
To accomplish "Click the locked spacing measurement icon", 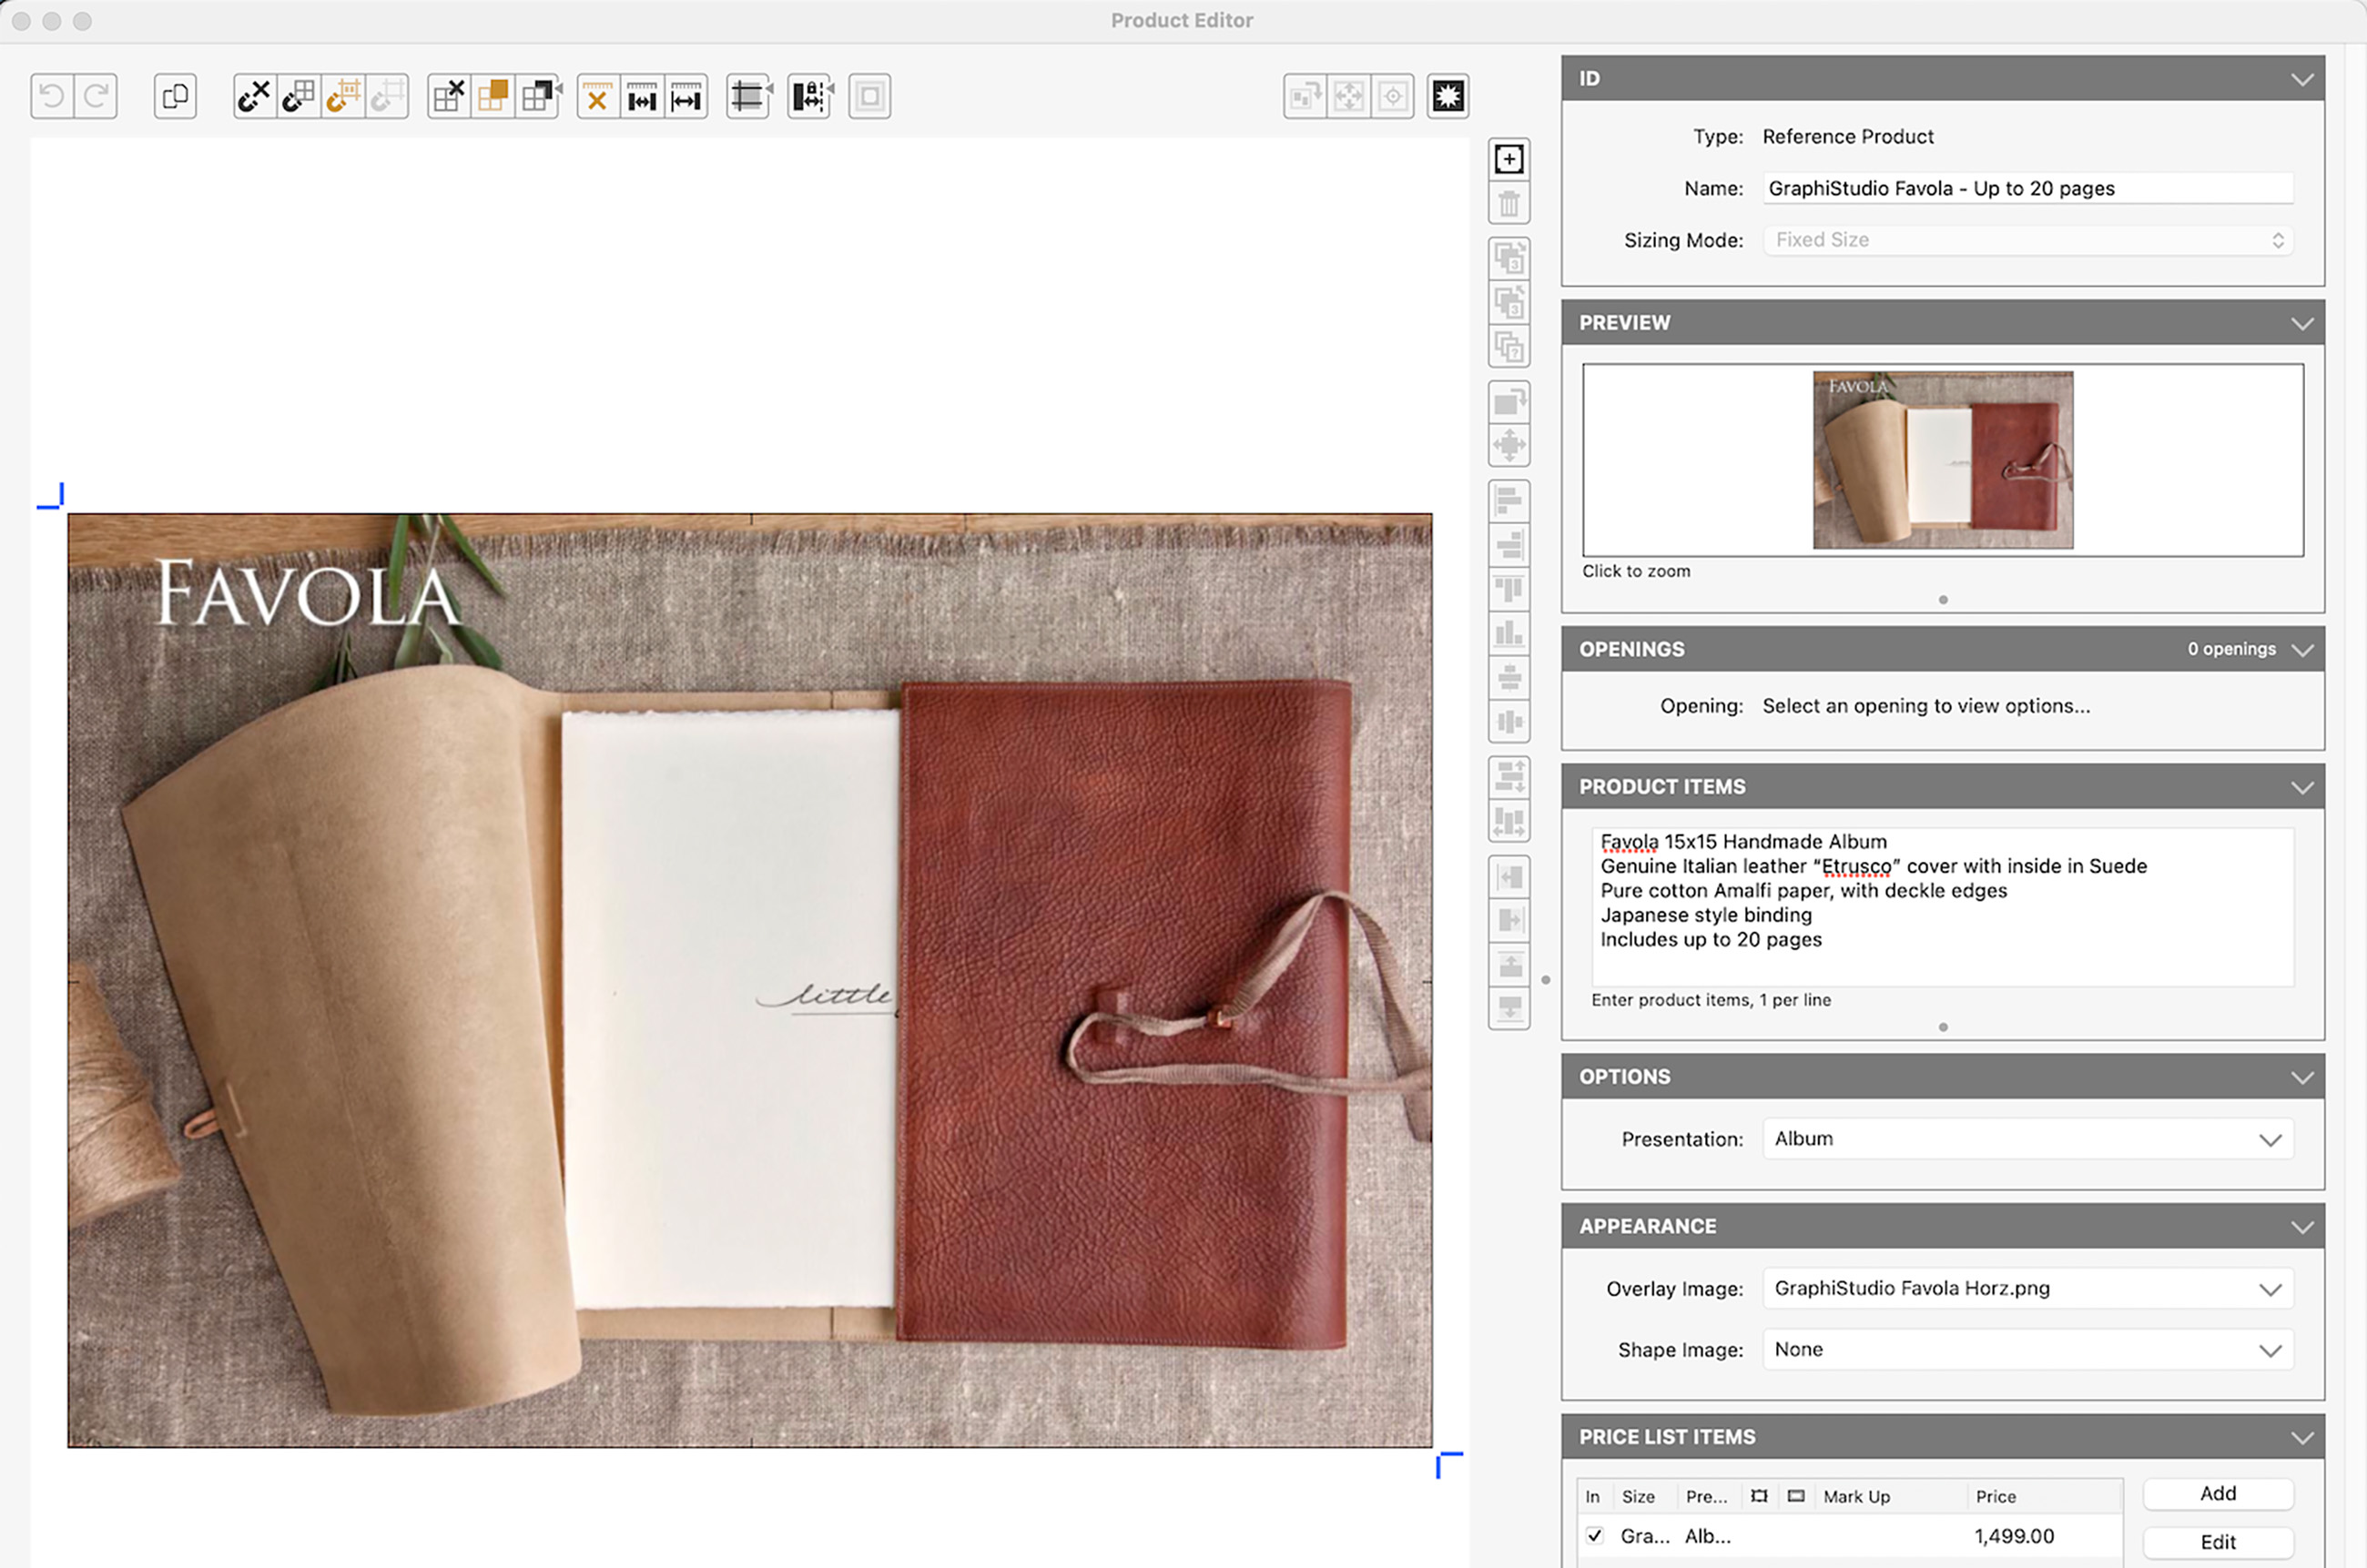I will (x=809, y=97).
